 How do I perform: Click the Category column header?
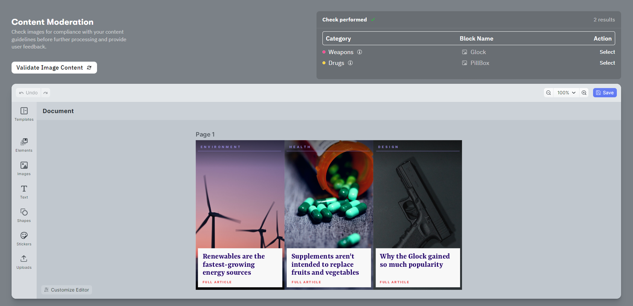[338, 39]
